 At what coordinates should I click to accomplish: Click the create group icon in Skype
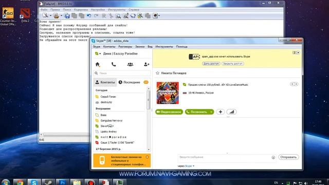pos(130,64)
